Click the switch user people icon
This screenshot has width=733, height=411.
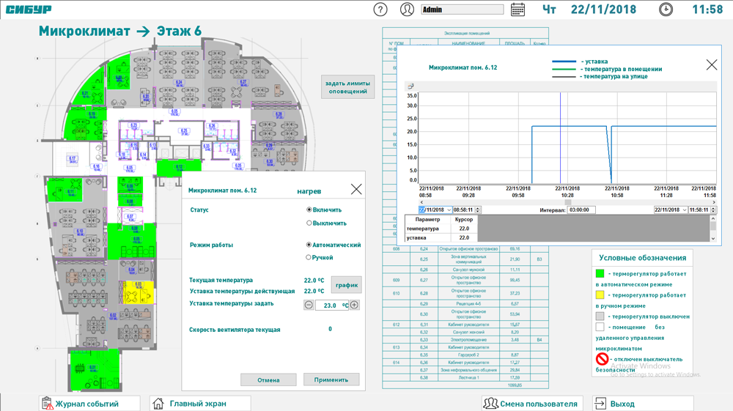491,404
